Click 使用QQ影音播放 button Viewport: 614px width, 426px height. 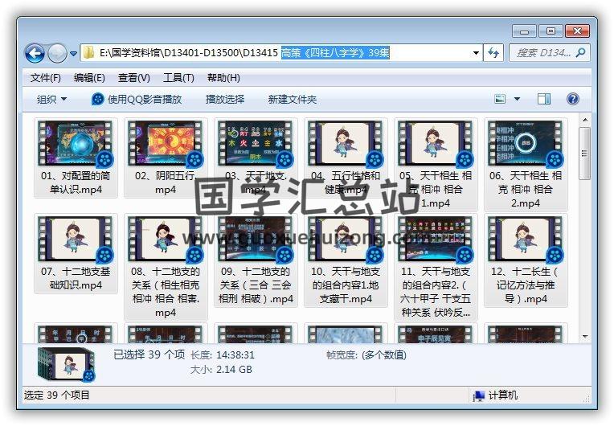[x=137, y=100]
